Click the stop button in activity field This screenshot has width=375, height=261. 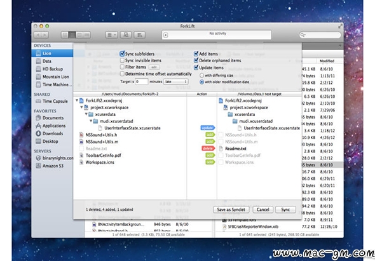(x=166, y=35)
